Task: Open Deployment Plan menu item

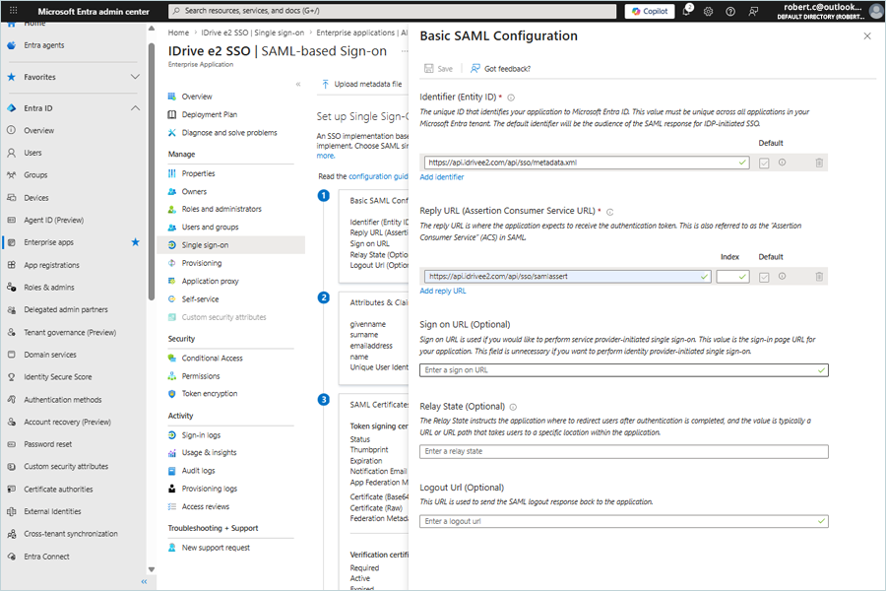Action: [210, 115]
